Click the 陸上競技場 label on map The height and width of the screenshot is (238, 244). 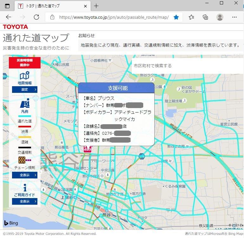(173, 101)
